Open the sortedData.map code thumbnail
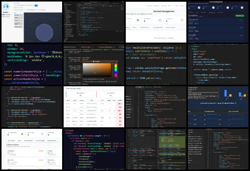Screen dimensions: 250x171 click(94, 149)
